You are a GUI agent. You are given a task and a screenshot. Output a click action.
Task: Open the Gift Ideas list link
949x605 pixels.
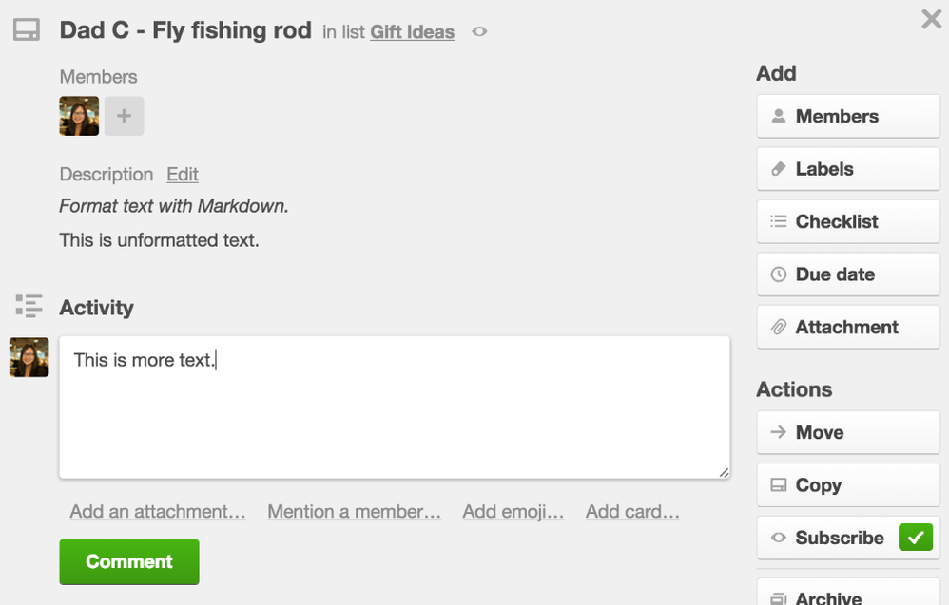tap(412, 32)
